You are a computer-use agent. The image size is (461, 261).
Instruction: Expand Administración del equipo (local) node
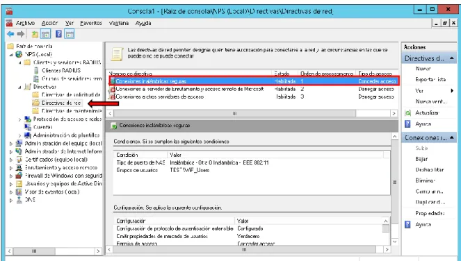(x=11, y=144)
